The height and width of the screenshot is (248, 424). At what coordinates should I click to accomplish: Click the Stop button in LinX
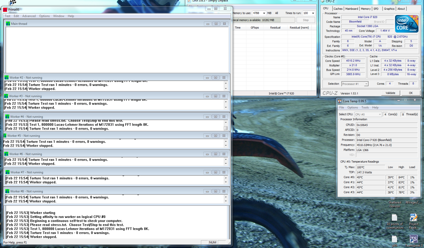305,20
